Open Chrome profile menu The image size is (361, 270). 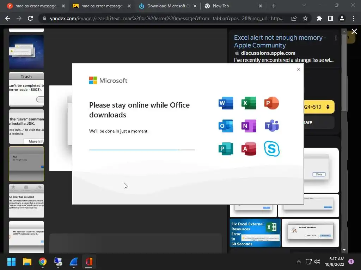coord(342,18)
